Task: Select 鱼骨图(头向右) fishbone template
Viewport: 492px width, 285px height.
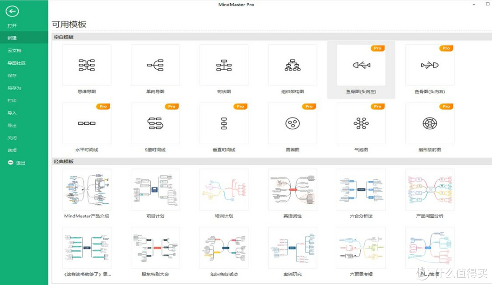Action: coord(430,65)
